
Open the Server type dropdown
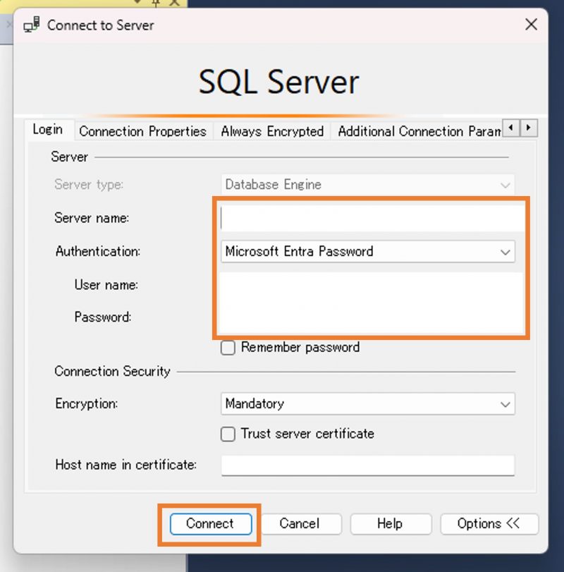[368, 185]
